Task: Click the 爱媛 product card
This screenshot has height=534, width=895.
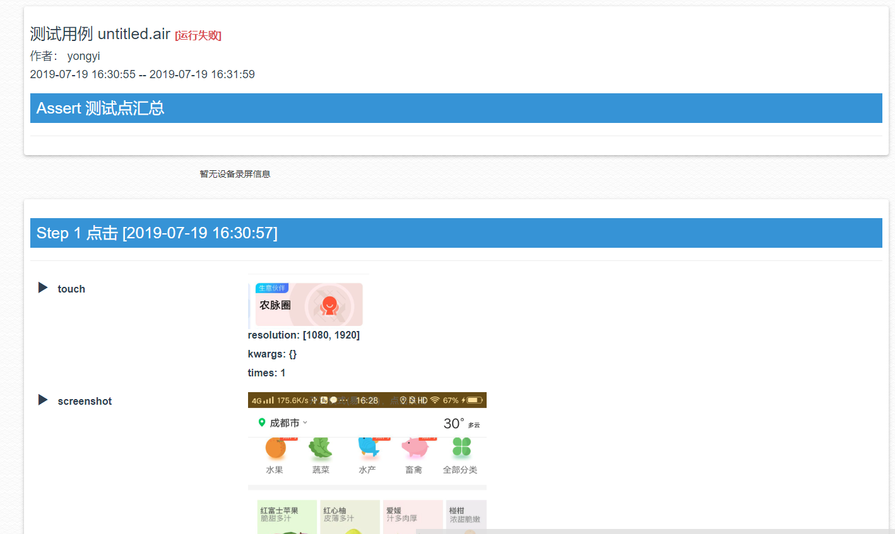Action: pos(413,517)
